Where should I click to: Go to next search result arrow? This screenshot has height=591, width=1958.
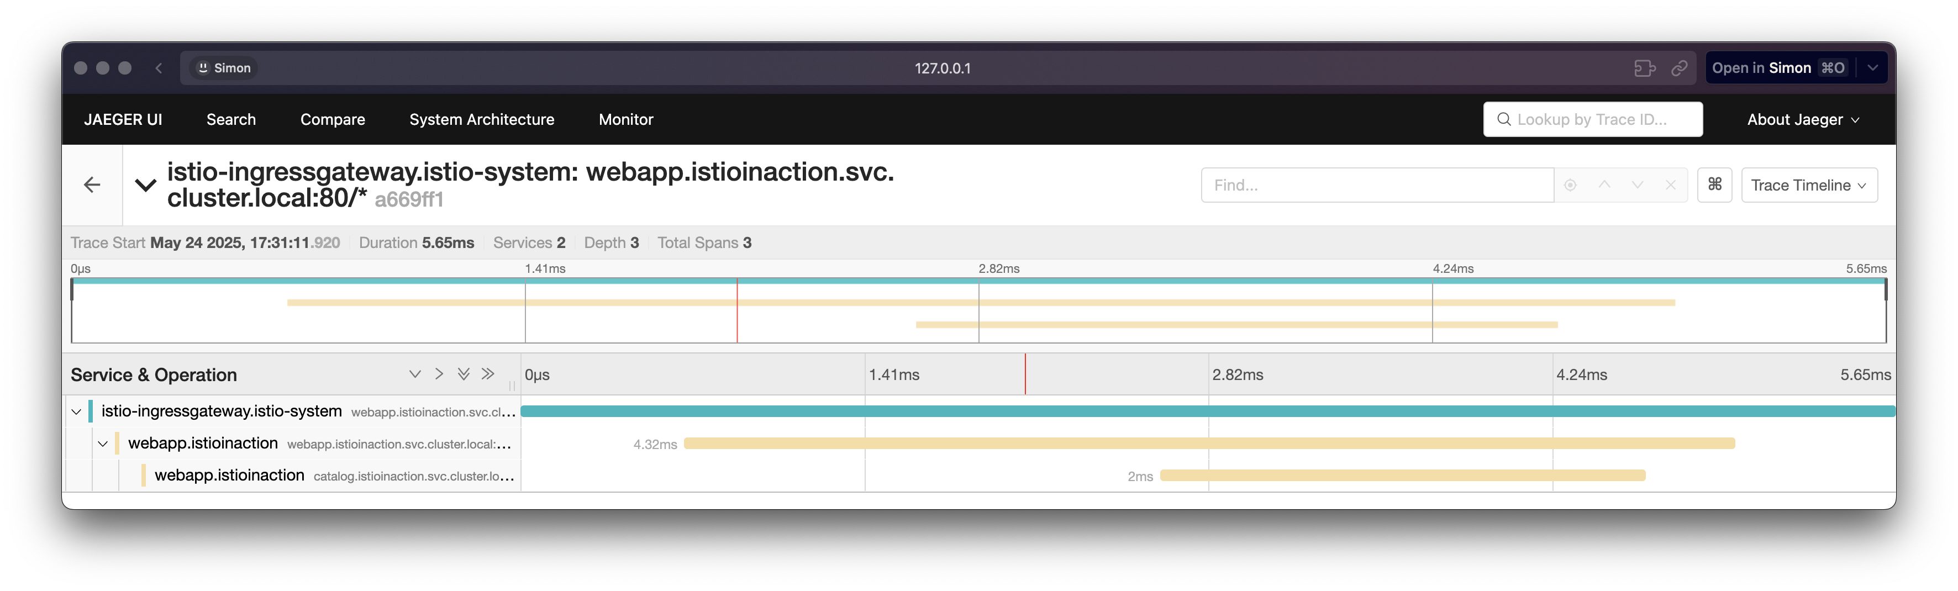[x=1637, y=184]
